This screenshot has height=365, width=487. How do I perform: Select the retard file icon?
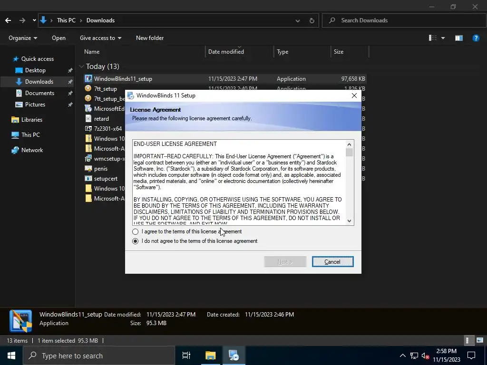pos(88,118)
